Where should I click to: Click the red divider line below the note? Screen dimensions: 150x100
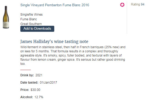(26, 70)
